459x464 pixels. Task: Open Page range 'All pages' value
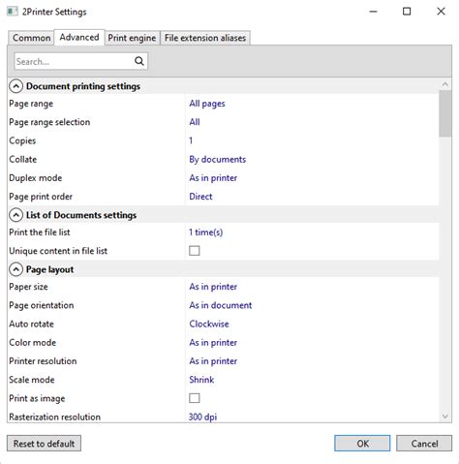(x=207, y=104)
